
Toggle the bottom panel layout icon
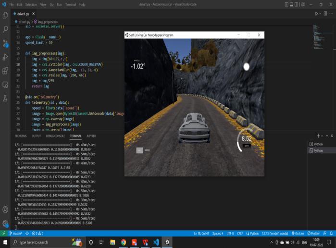click(x=291, y=4)
